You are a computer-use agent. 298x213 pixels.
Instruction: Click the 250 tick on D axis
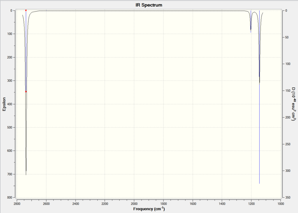[x=288, y=144]
